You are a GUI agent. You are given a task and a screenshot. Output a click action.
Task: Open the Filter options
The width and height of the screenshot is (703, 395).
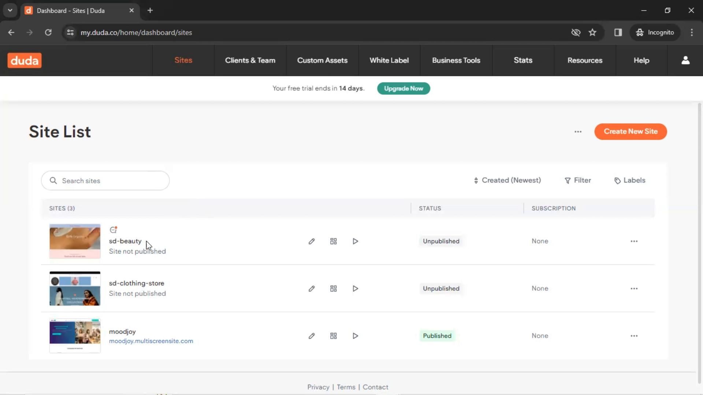coord(578,180)
